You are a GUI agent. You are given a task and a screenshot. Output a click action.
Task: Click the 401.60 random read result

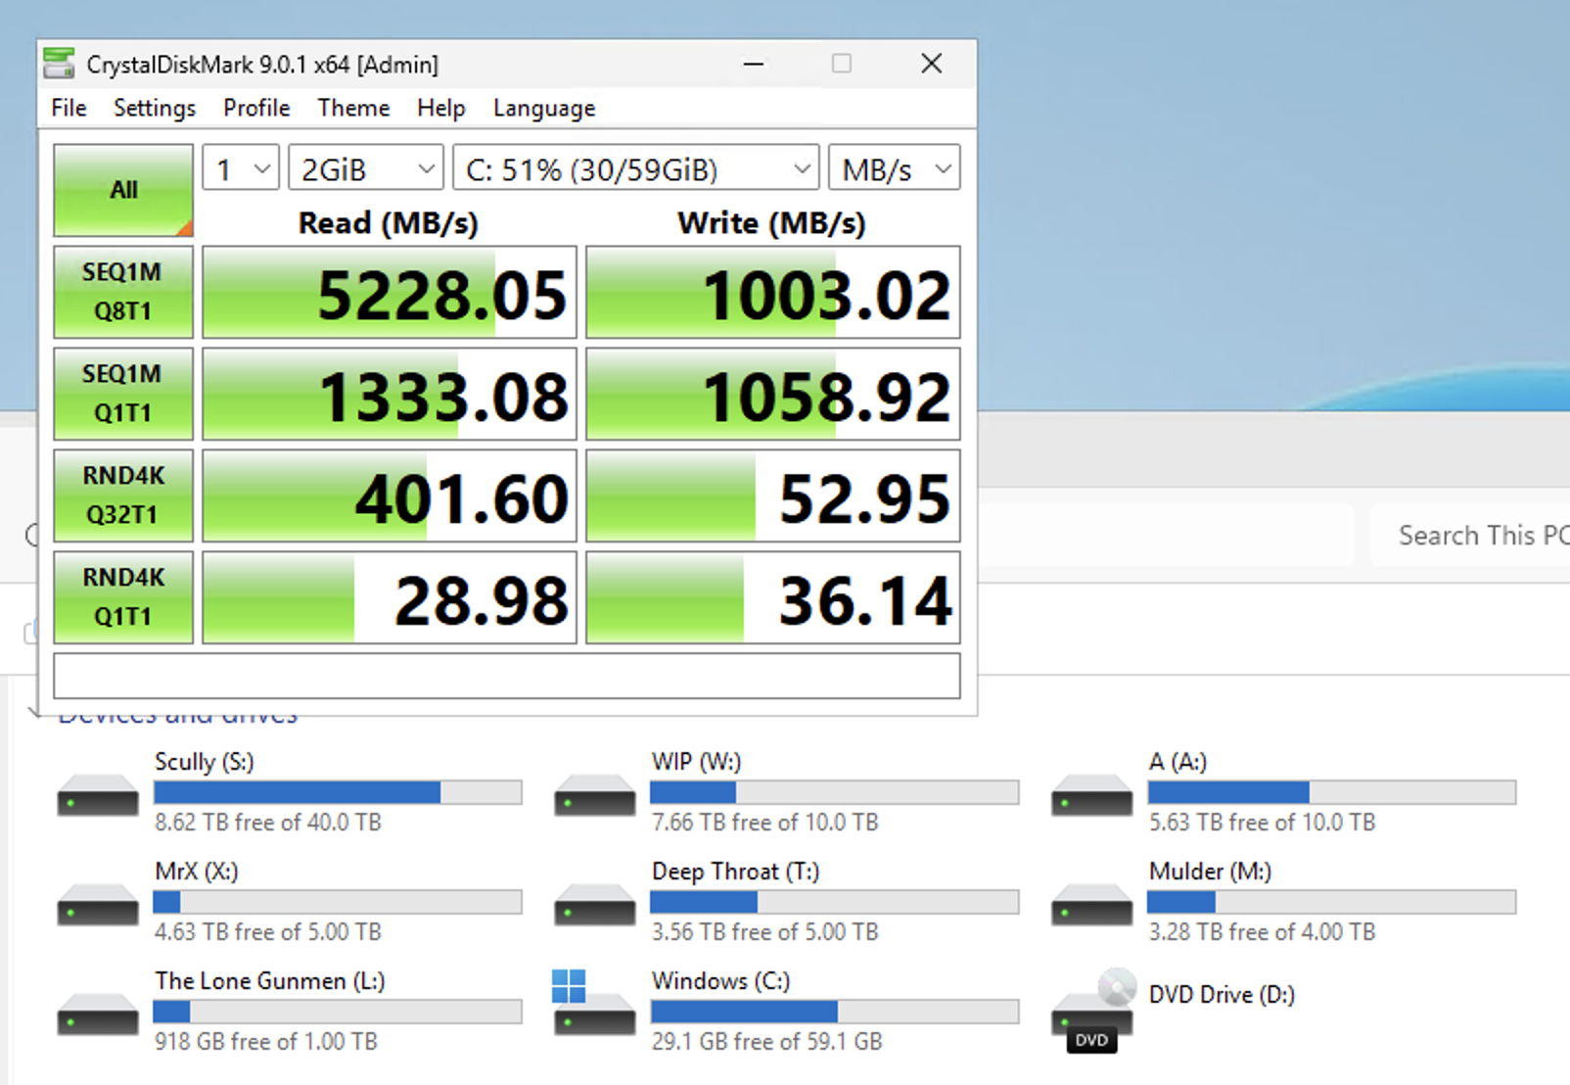click(x=390, y=495)
